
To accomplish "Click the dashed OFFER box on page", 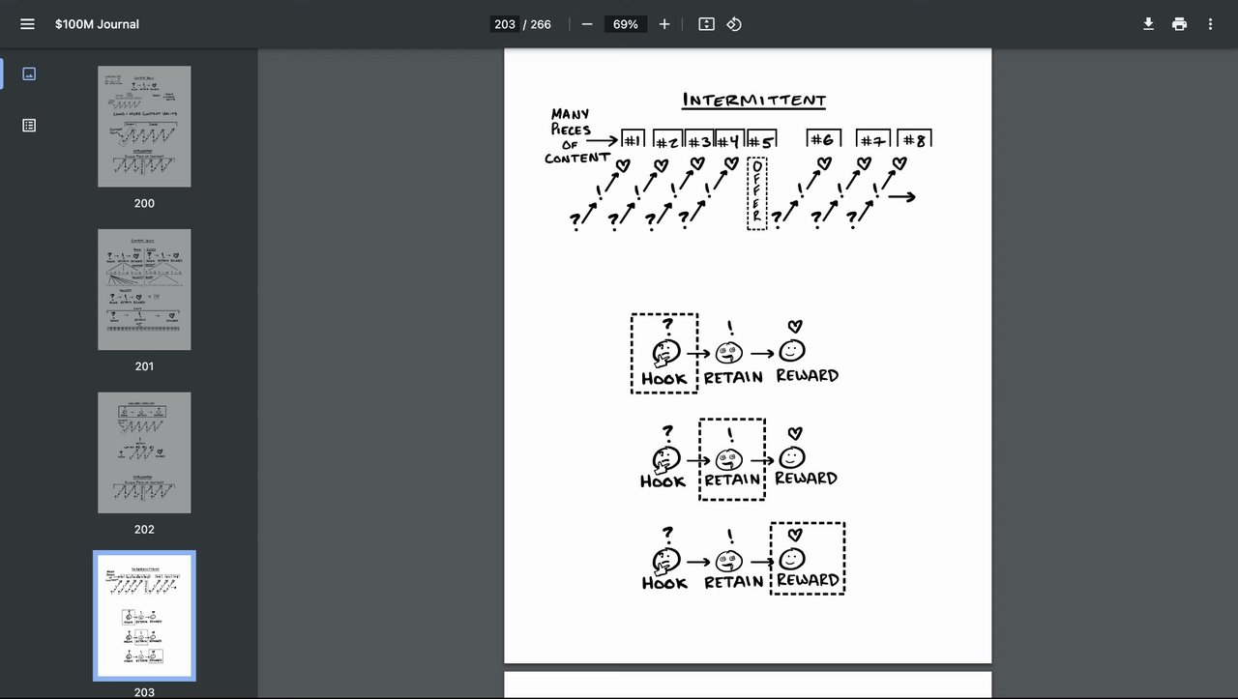I will tap(756, 193).
